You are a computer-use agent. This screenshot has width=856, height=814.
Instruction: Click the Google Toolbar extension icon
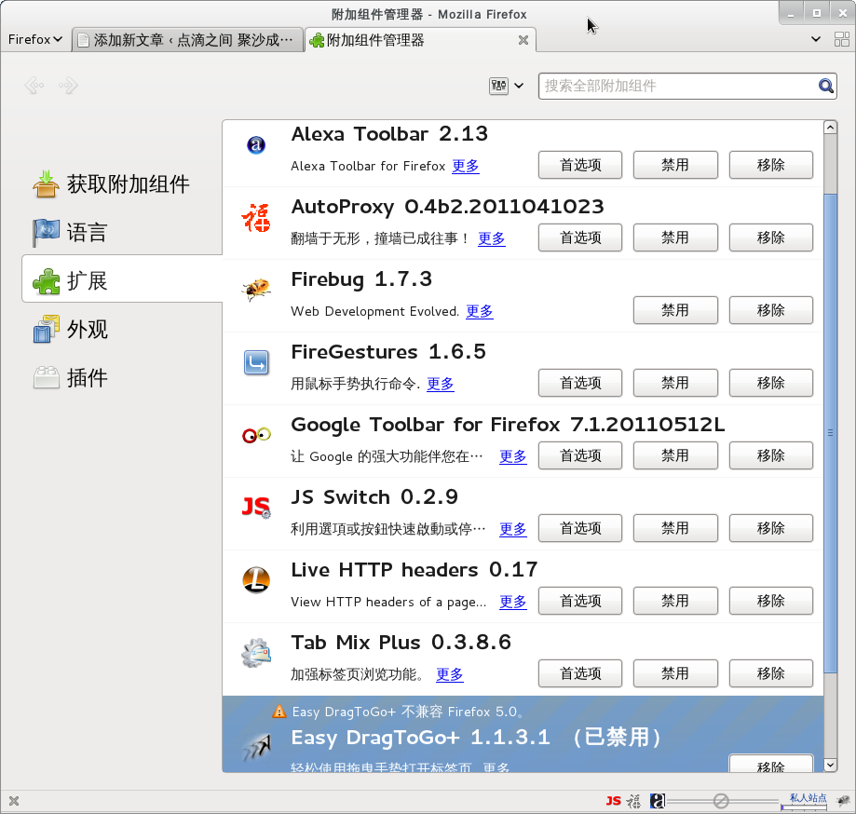[256, 435]
